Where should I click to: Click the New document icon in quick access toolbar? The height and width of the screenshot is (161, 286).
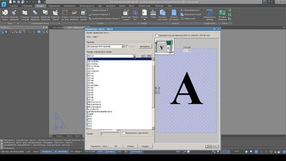[x=10, y=2]
